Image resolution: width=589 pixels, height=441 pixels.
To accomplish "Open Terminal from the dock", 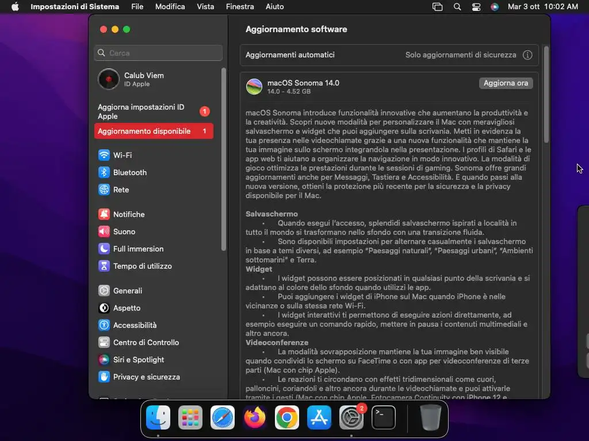I will [384, 417].
